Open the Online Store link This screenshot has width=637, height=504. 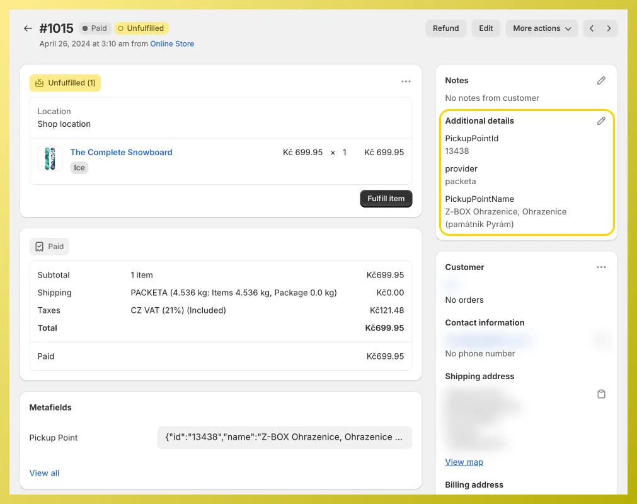pos(172,44)
